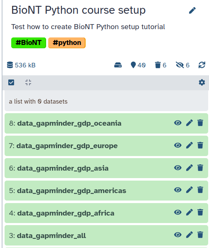Open storage dashboard via database icon
This screenshot has width=209, height=248.
(21, 65)
